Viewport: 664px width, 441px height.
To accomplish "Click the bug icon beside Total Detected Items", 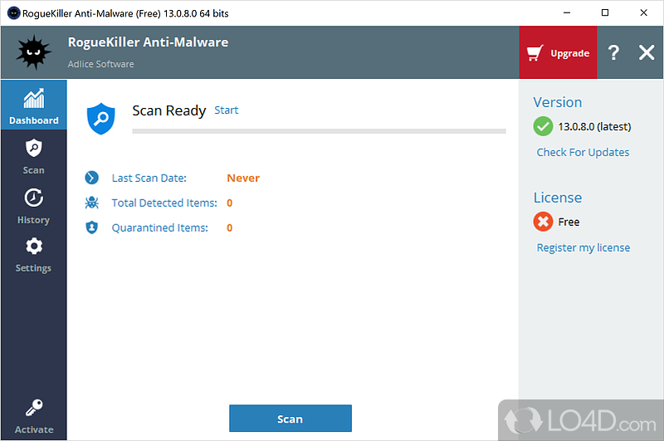I will pyautogui.click(x=91, y=203).
